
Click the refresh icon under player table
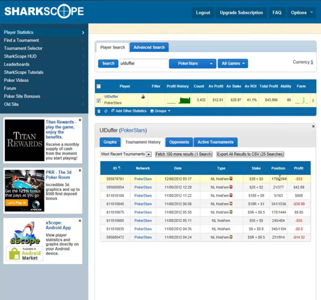click(106, 111)
